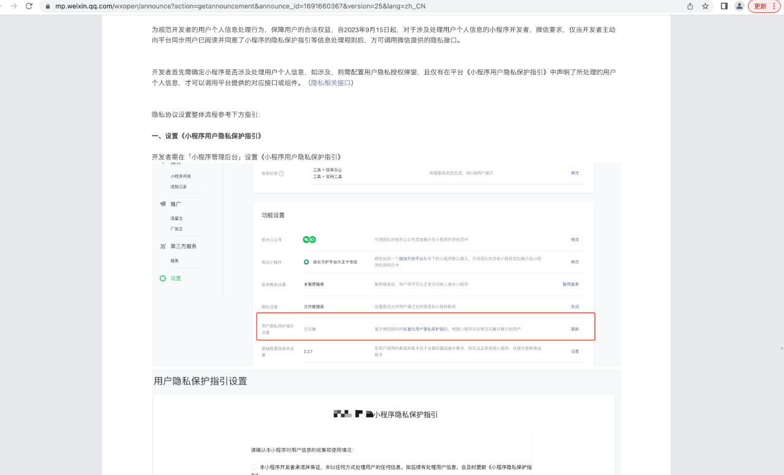Screen dimensions: 784x475
Task: View site info via the lock icon
Action: coord(48,6)
